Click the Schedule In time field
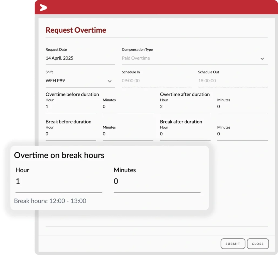Image resolution: width=278 pixels, height=255 pixels. [x=156, y=81]
